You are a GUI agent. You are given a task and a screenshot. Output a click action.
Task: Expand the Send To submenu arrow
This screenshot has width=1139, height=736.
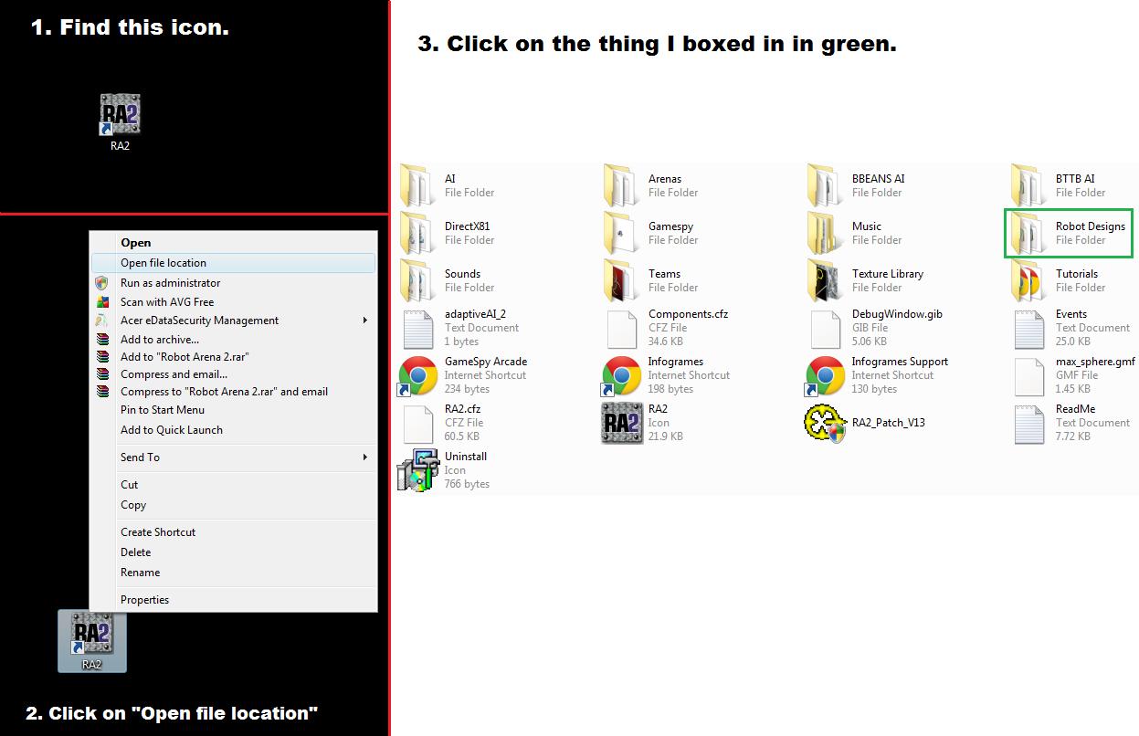[365, 457]
